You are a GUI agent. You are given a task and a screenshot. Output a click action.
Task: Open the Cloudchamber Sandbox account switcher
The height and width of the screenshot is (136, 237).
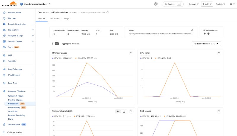click(35, 4)
